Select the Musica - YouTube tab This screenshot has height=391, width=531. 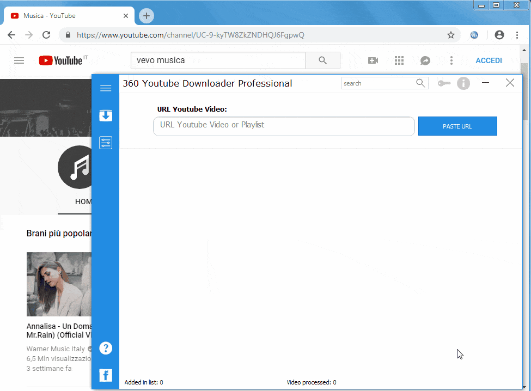click(69, 16)
